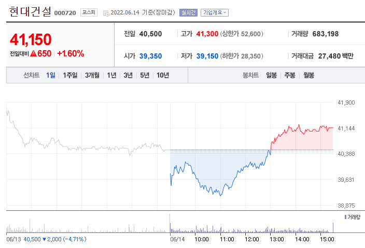Click the 06/13 closing price 40,500 under chart
Image resolution: width=365 pixels, height=248 pixels.
(32, 239)
